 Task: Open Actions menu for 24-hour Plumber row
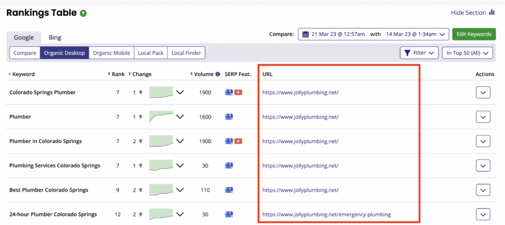(x=483, y=214)
